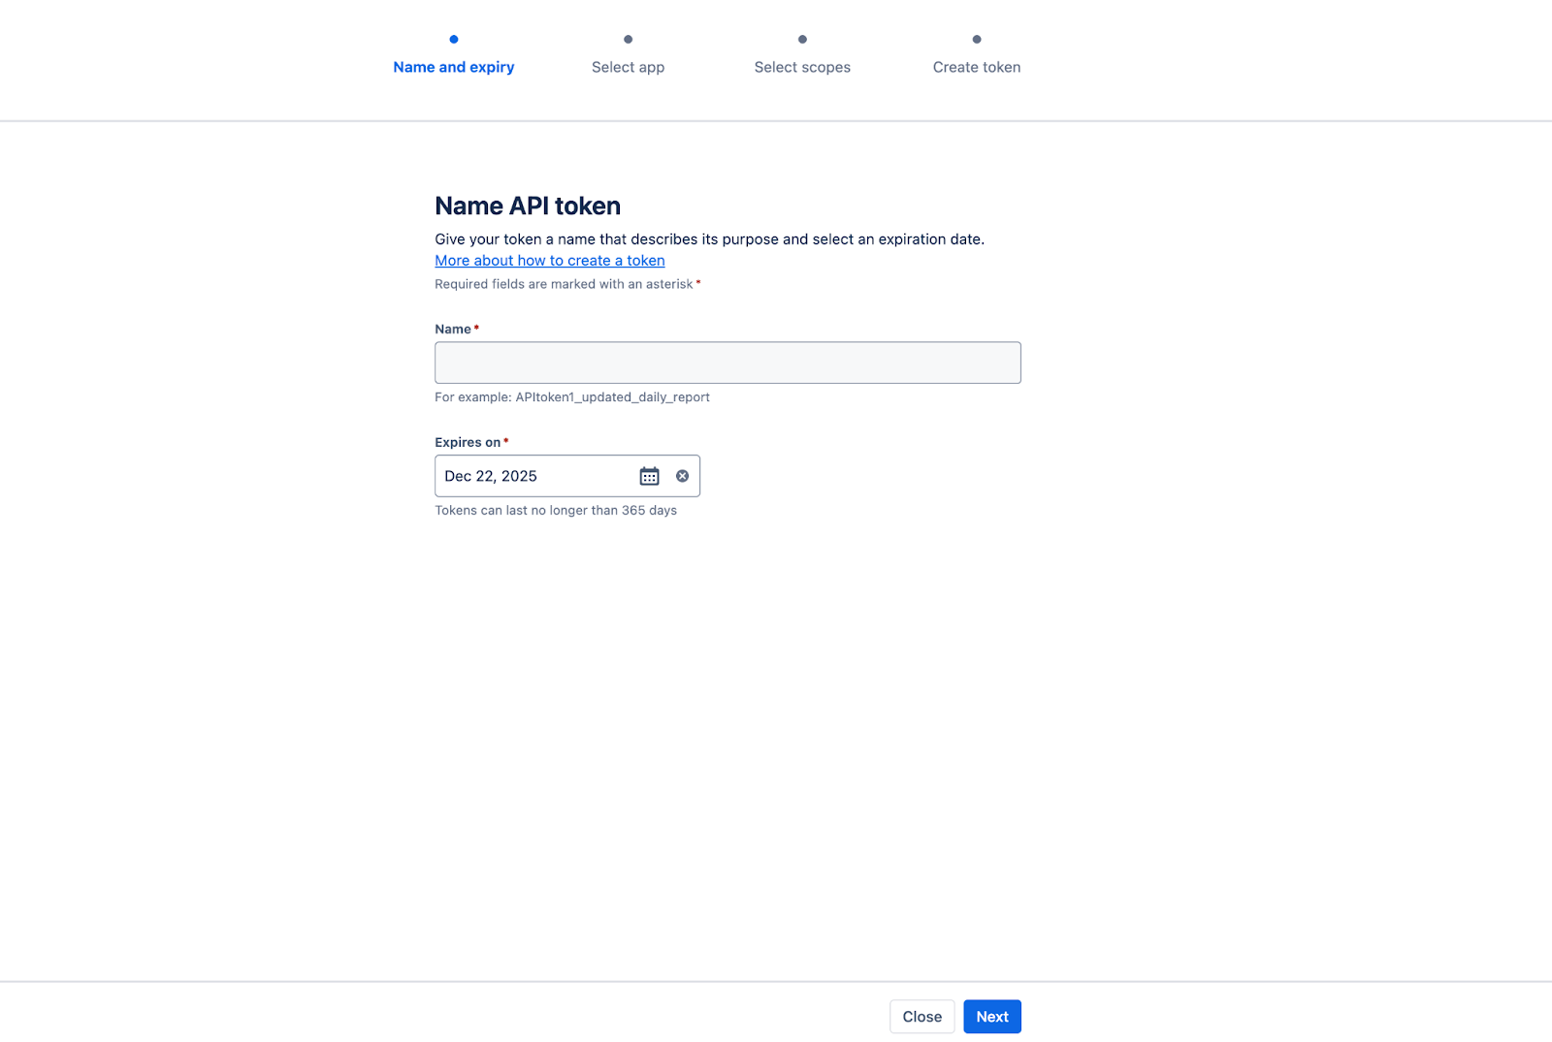Select the Name and expiry step label
The width and height of the screenshot is (1552, 1042).
point(454,67)
